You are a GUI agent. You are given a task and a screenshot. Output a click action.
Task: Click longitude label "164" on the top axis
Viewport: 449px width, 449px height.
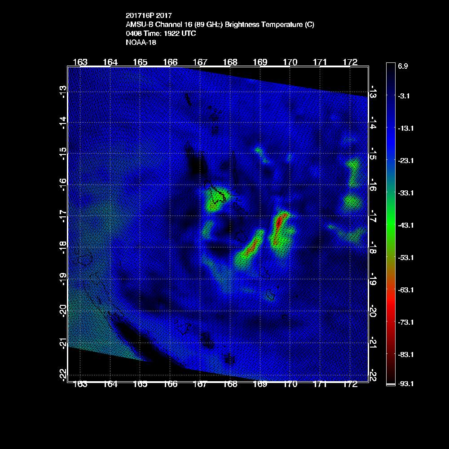(110, 62)
